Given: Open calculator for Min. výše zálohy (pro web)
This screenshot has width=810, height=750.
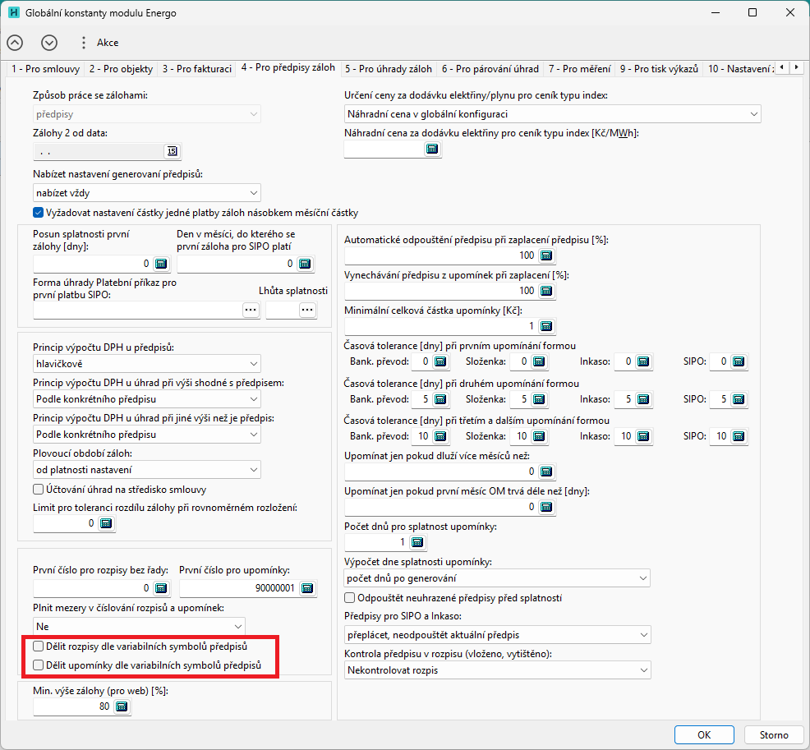Looking at the screenshot, I should pyautogui.click(x=122, y=706).
